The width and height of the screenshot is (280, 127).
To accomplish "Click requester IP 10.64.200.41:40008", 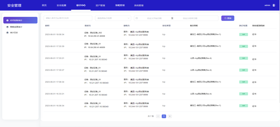I will (97, 36).
